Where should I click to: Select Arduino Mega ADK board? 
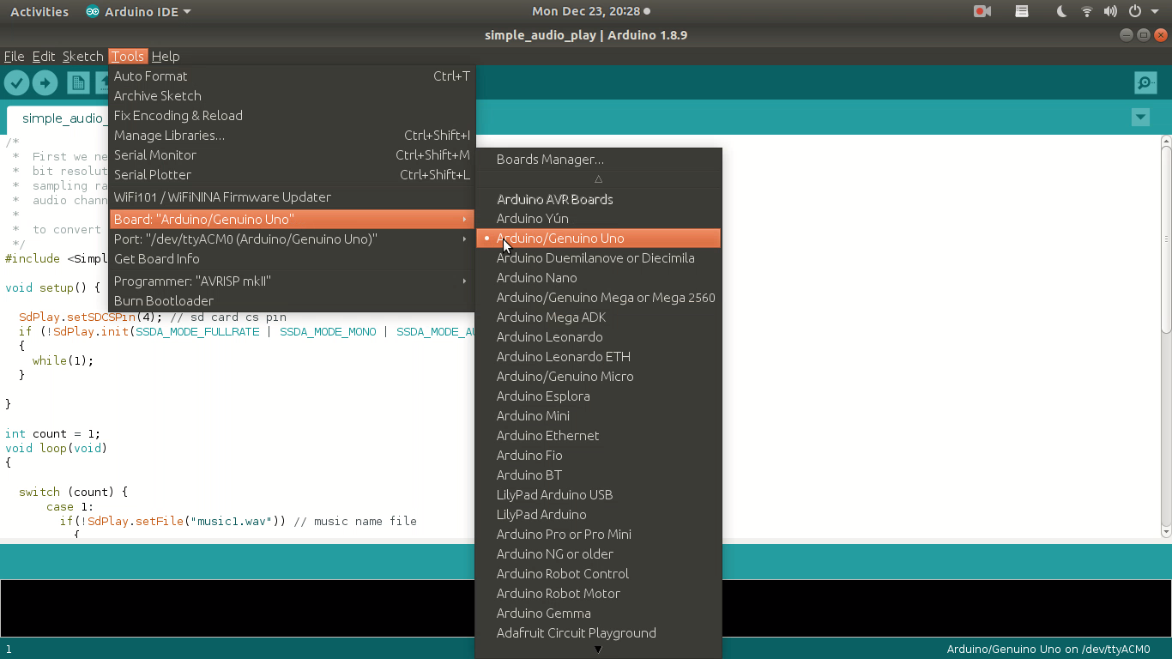(x=598, y=317)
